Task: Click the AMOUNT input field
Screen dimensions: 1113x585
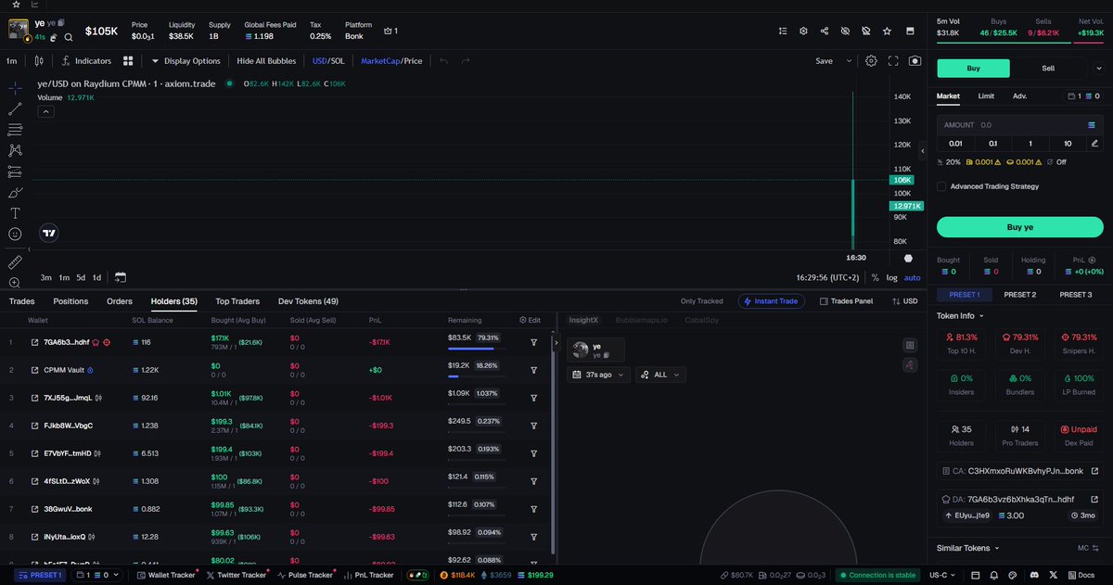Action: (1019, 124)
